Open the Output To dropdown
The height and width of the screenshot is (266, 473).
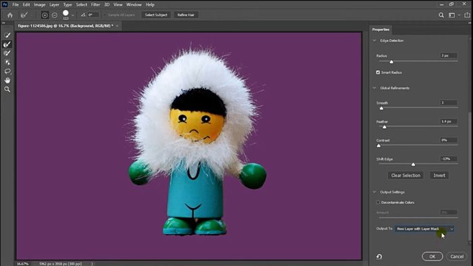(x=424, y=229)
